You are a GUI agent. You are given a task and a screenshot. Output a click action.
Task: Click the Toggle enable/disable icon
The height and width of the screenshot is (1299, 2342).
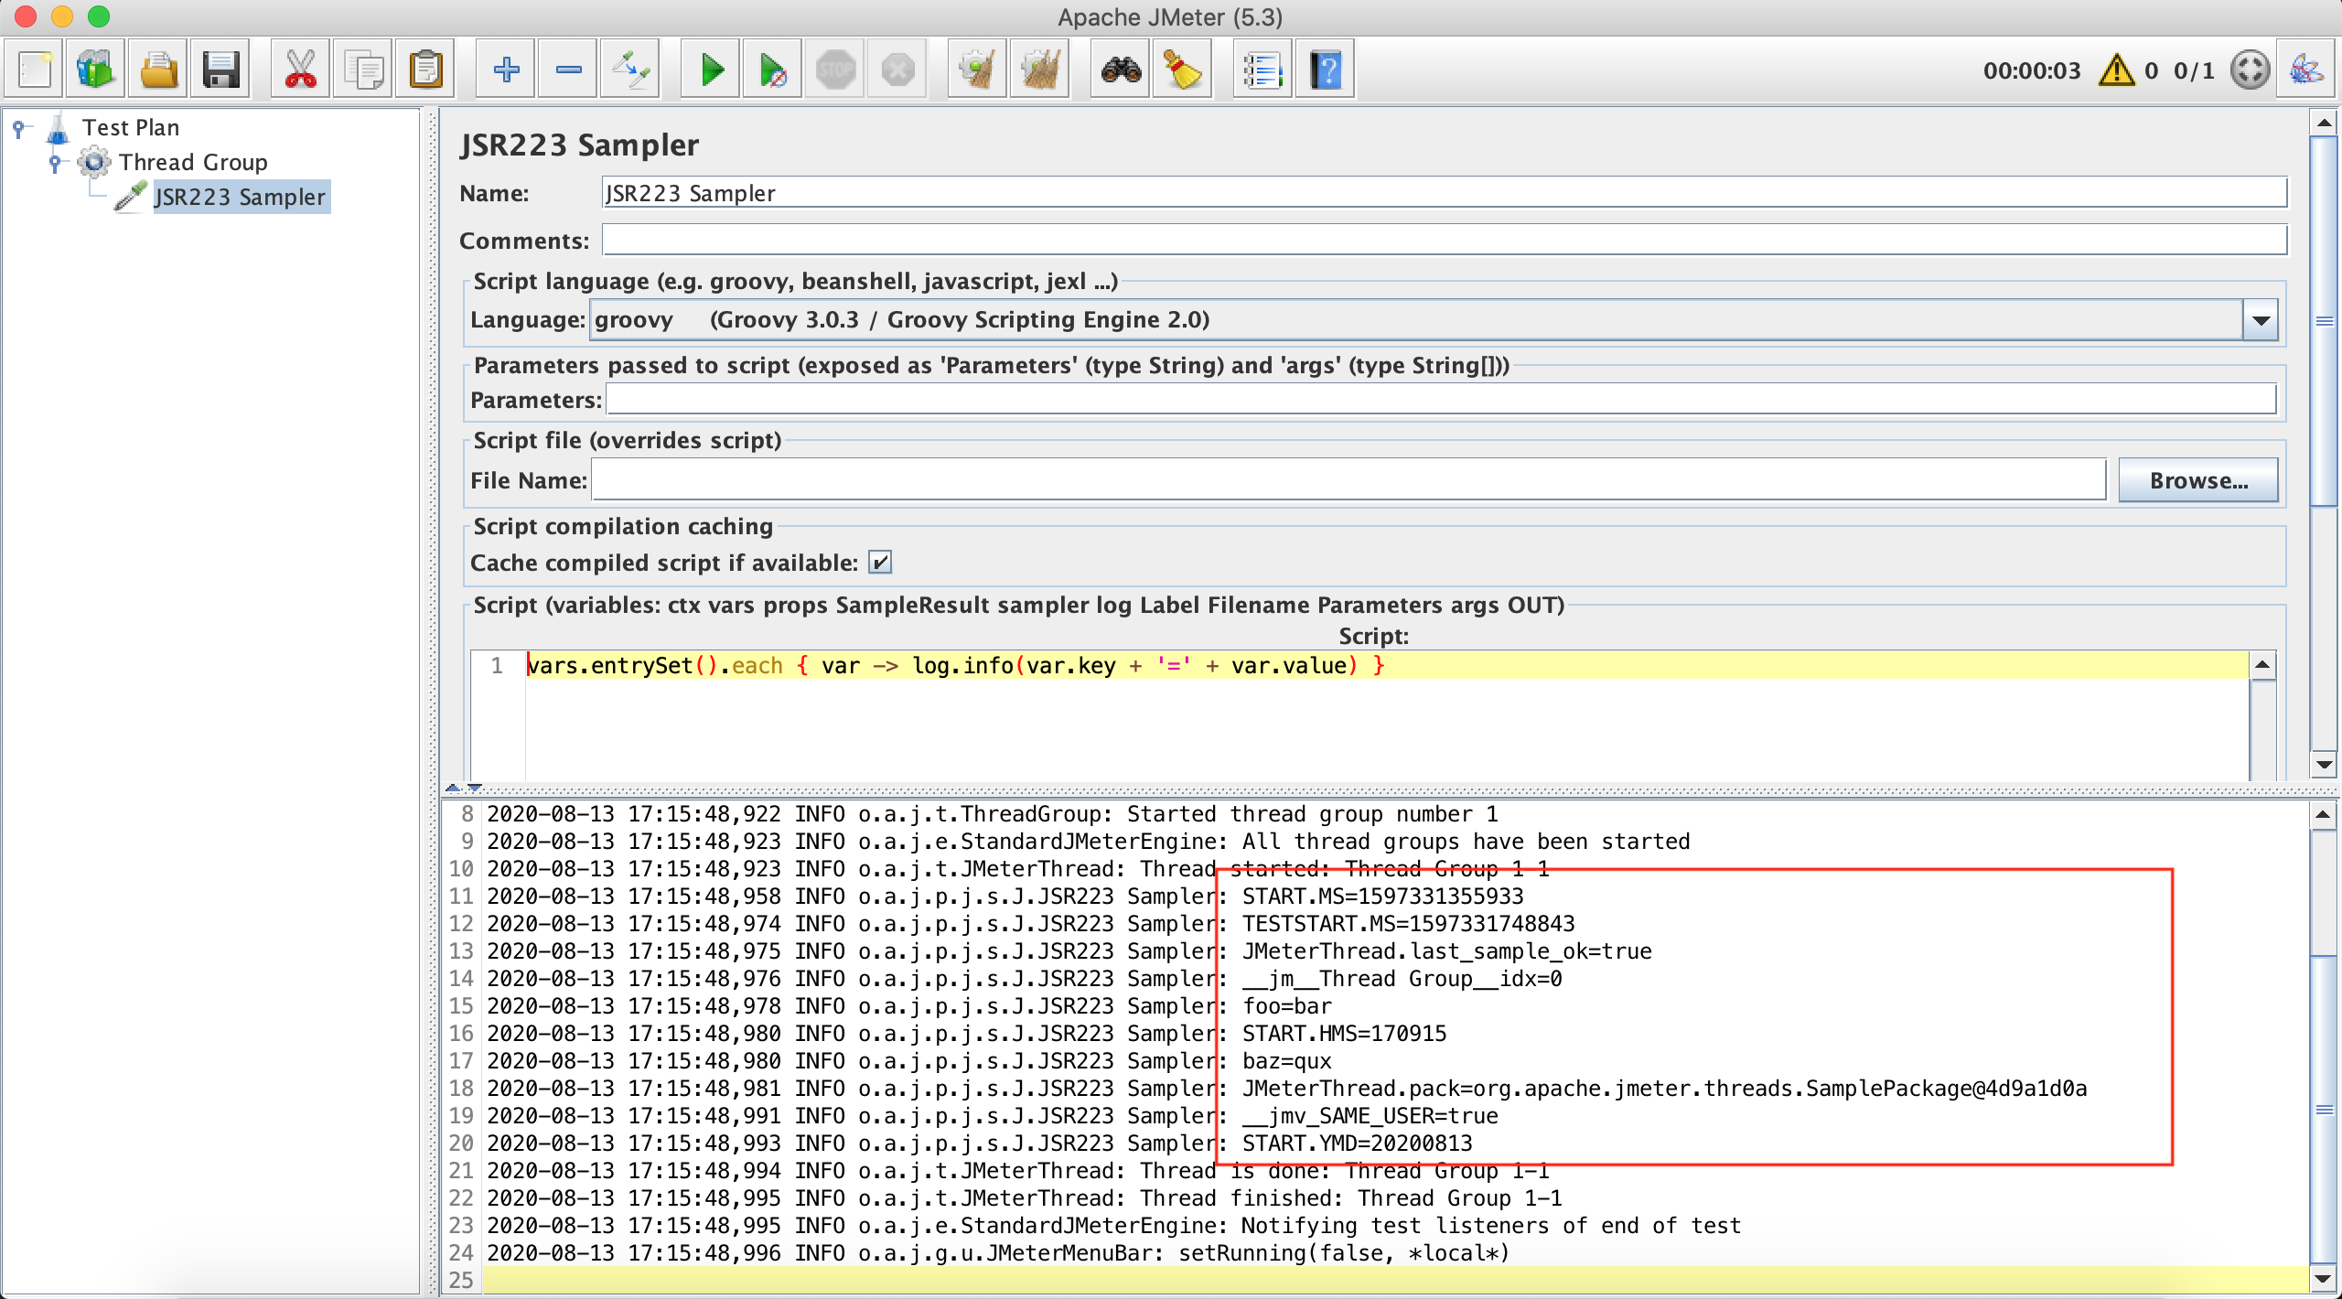[630, 70]
